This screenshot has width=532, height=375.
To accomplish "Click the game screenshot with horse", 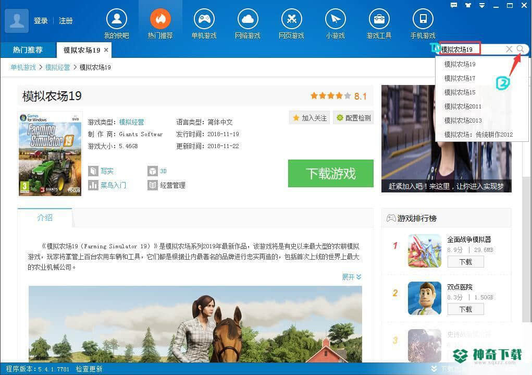I will (x=195, y=324).
